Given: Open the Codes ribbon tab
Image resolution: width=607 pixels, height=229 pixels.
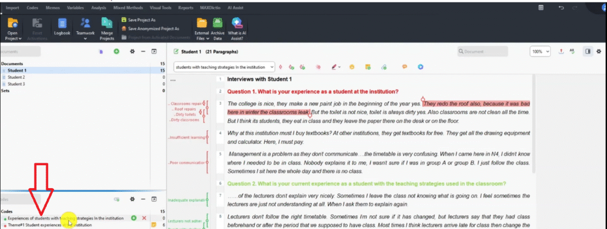Looking at the screenshot, I should (x=32, y=8).
